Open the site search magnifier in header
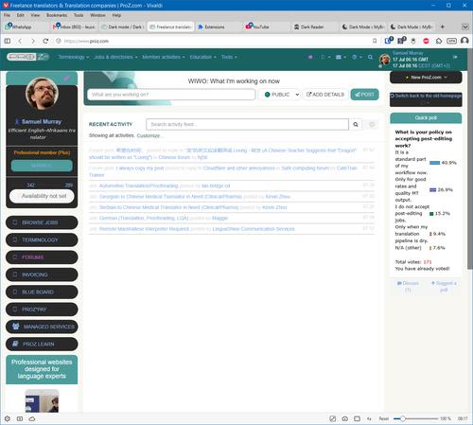The height and width of the screenshot is (425, 473). pos(370,57)
